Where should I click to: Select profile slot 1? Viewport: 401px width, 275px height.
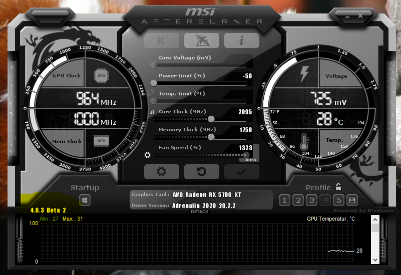[285, 200]
